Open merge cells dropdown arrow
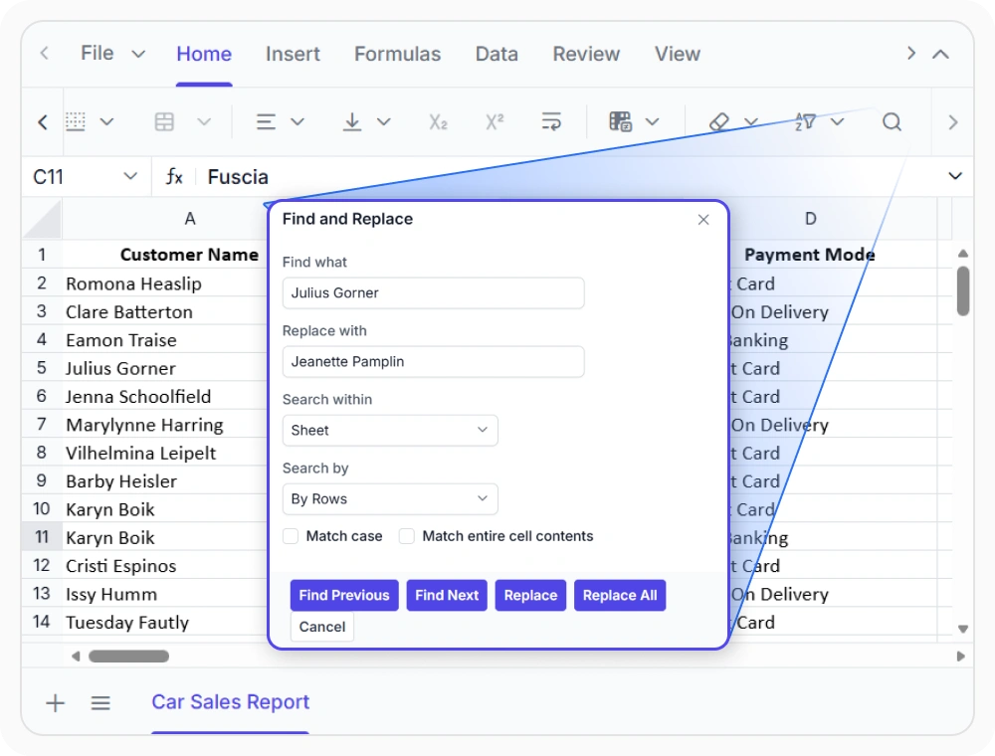 204,121
